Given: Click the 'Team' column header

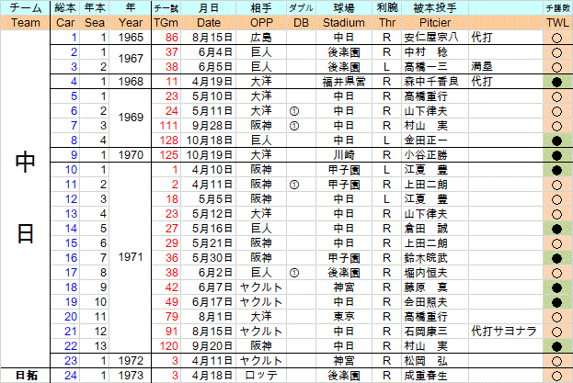Looking at the screenshot, I should pyautogui.click(x=25, y=23).
